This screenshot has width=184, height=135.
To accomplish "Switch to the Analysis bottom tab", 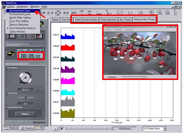I will (11, 128).
